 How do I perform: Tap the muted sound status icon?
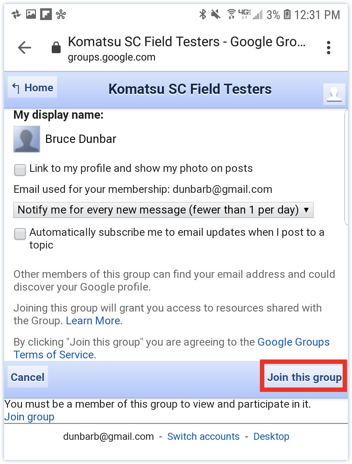click(216, 14)
